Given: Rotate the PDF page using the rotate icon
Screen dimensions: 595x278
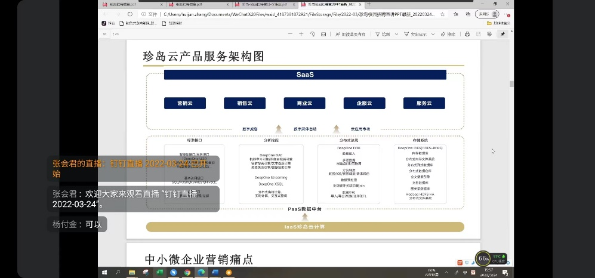Looking at the screenshot, I should [x=312, y=34].
